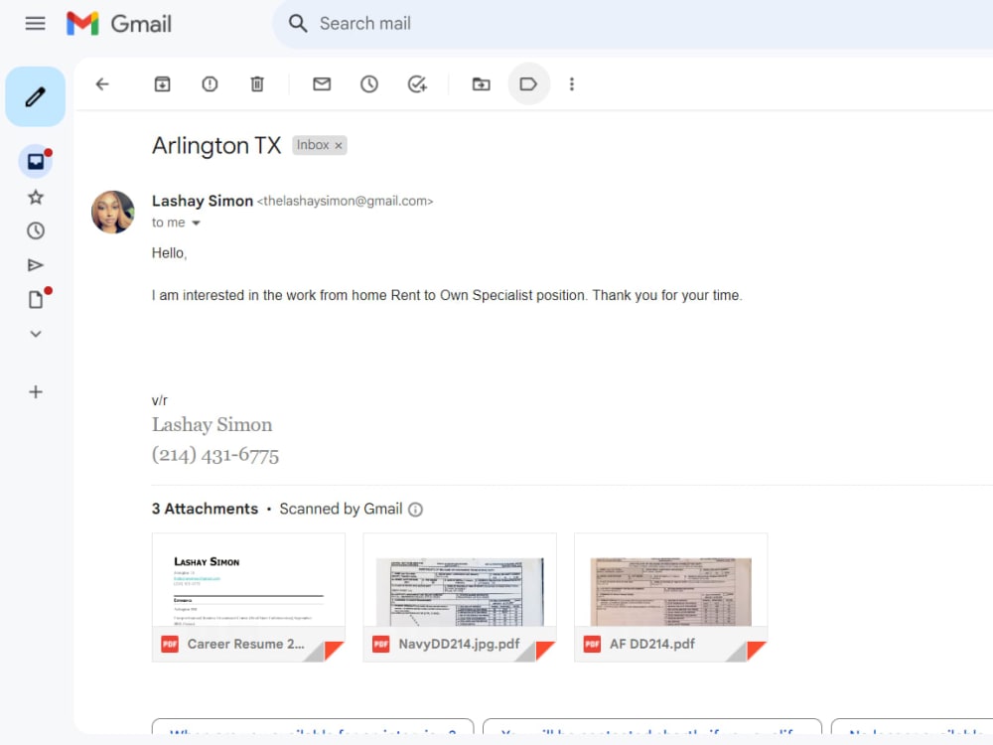Click the Gmail logo
The width and height of the screenshot is (993, 745).
(119, 24)
